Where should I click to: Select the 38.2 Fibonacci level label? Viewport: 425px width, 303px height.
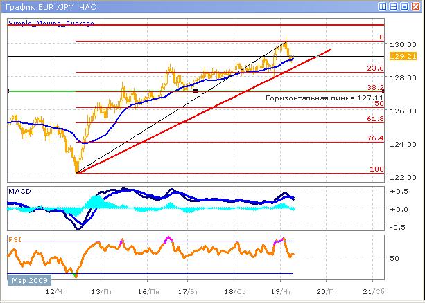pyautogui.click(x=374, y=87)
